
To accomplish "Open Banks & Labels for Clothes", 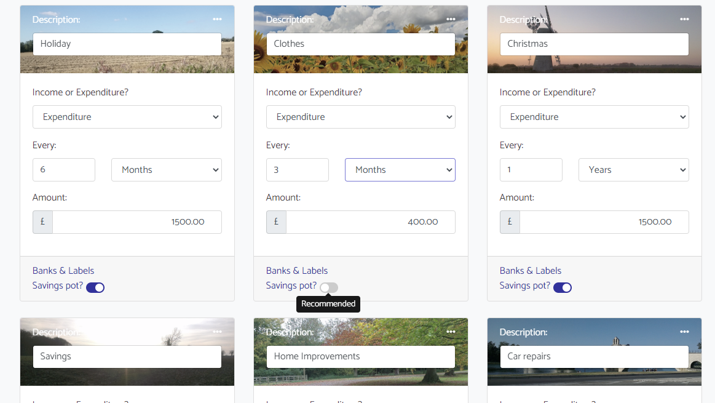I will point(297,271).
